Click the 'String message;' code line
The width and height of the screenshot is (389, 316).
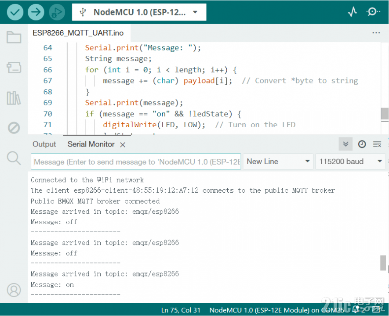tap(118, 59)
